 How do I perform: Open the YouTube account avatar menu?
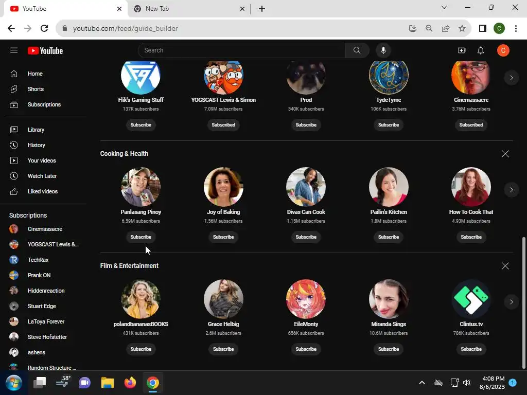point(503,50)
